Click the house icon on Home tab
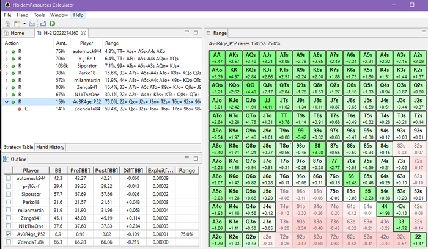Viewport: 428px width, 249px height. (6, 33)
